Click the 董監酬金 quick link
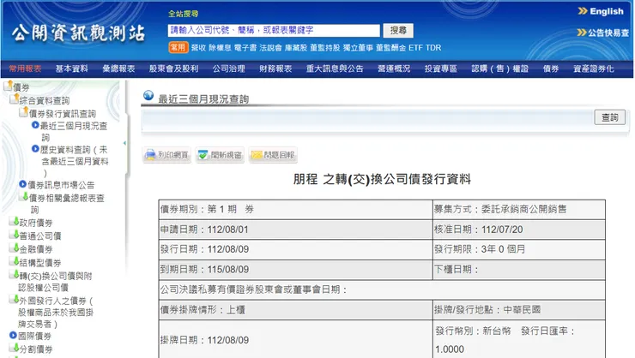The height and width of the screenshot is (358, 635). click(x=390, y=48)
